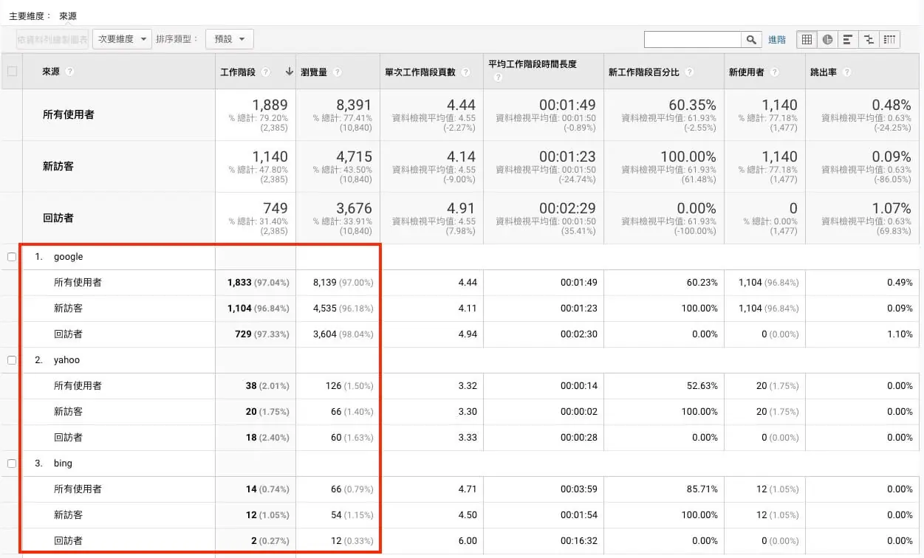Click the search magnifier button
Screen dimensions: 924x558
pos(751,40)
